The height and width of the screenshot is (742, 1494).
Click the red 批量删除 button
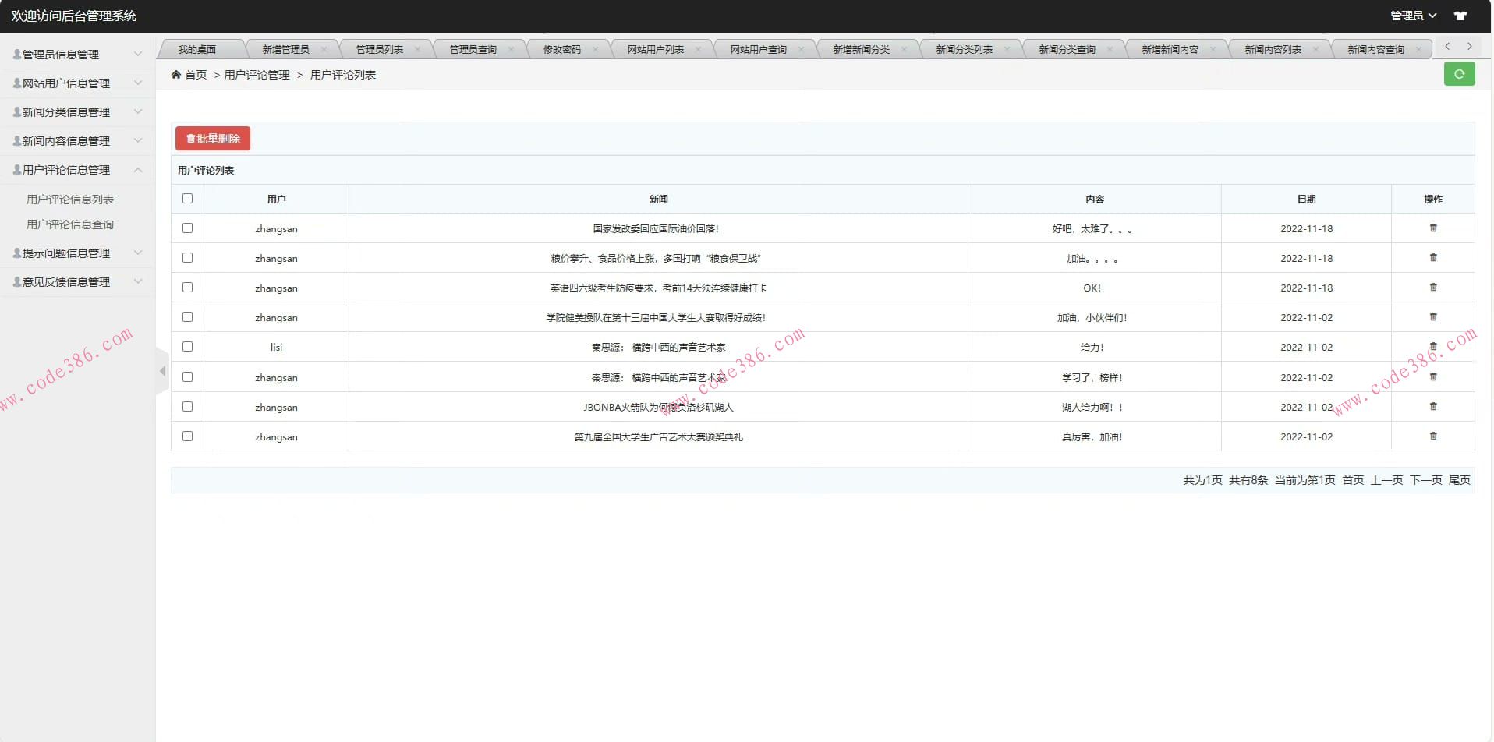(213, 139)
